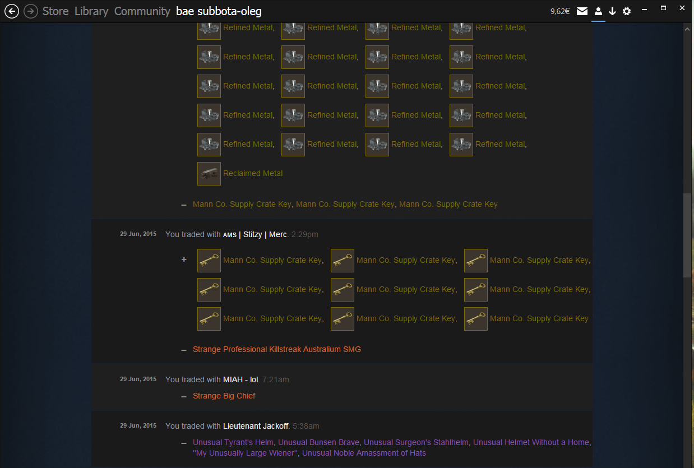
Task: Click the Strange Professional Killstreak Australium SMG link
Action: click(277, 349)
